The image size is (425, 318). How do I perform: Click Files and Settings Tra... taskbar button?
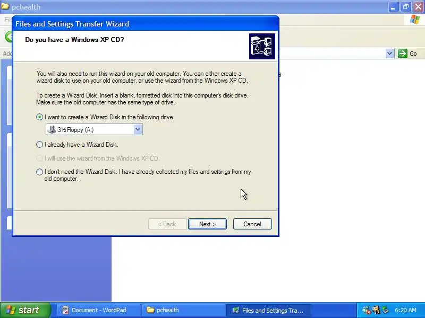point(268,310)
